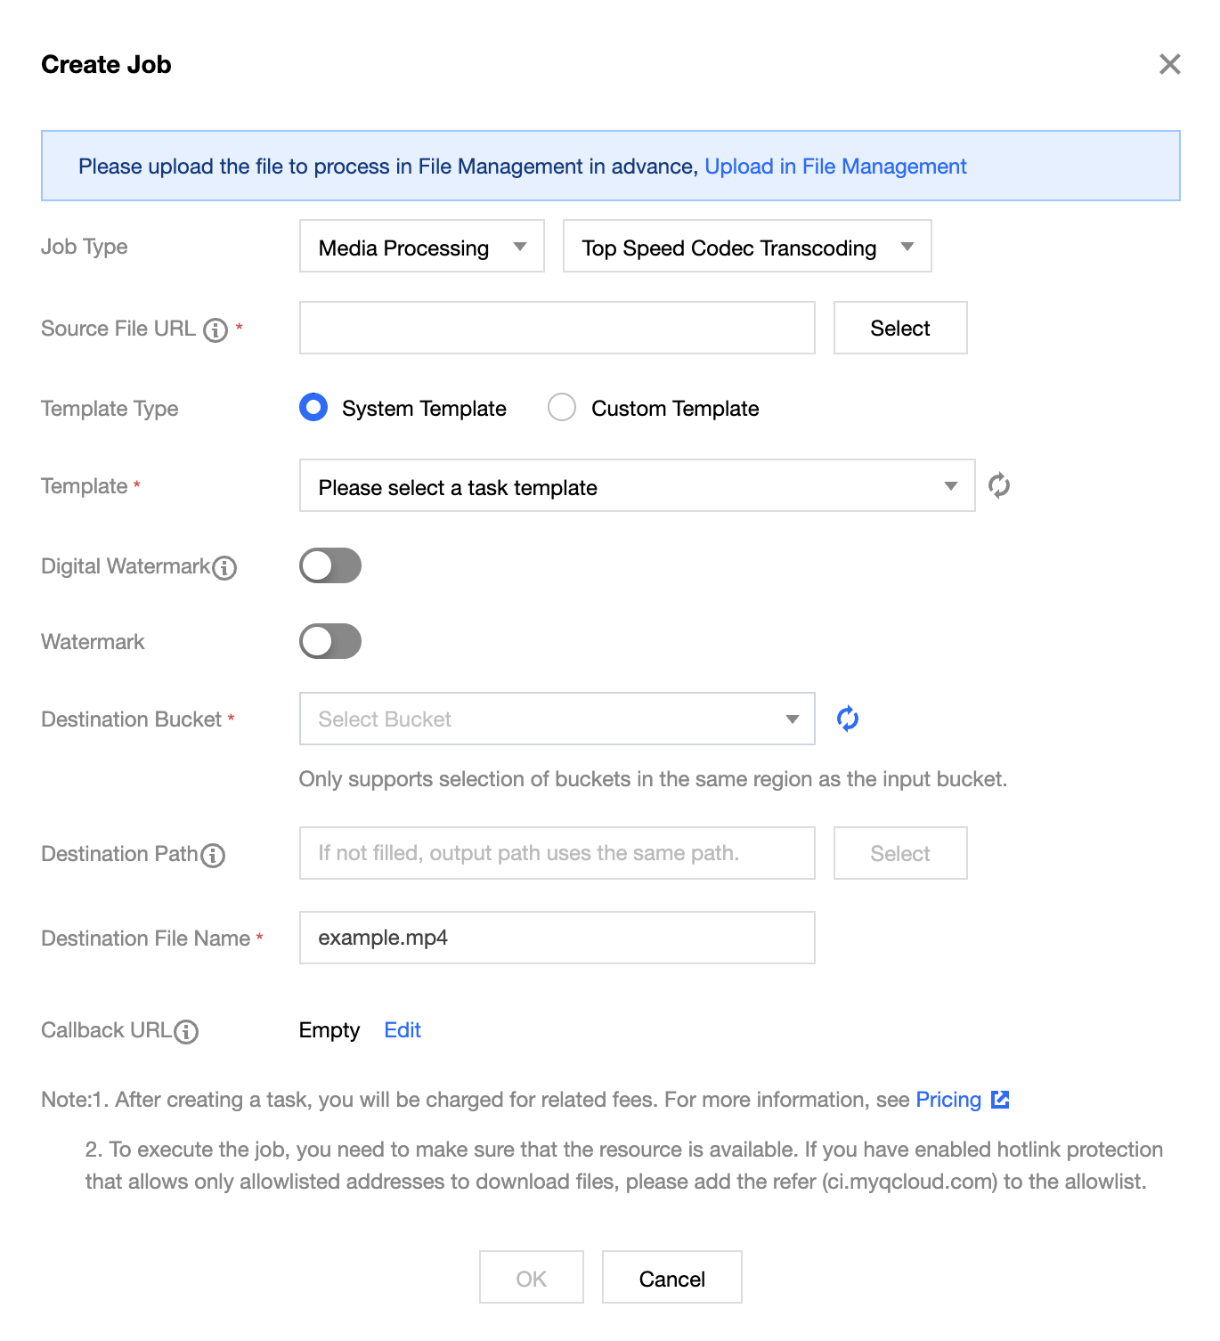Open the Media Processing job type dropdown
The width and height of the screenshot is (1220, 1341).
click(421, 247)
